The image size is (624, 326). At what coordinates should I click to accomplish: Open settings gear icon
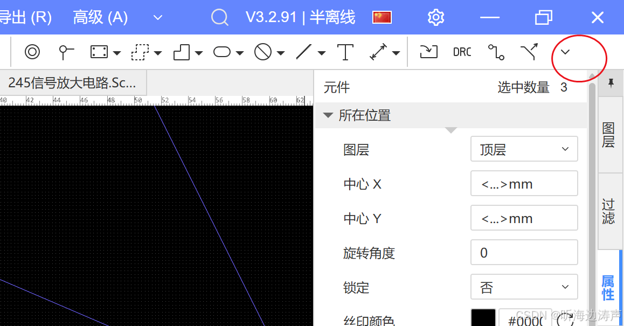436,18
